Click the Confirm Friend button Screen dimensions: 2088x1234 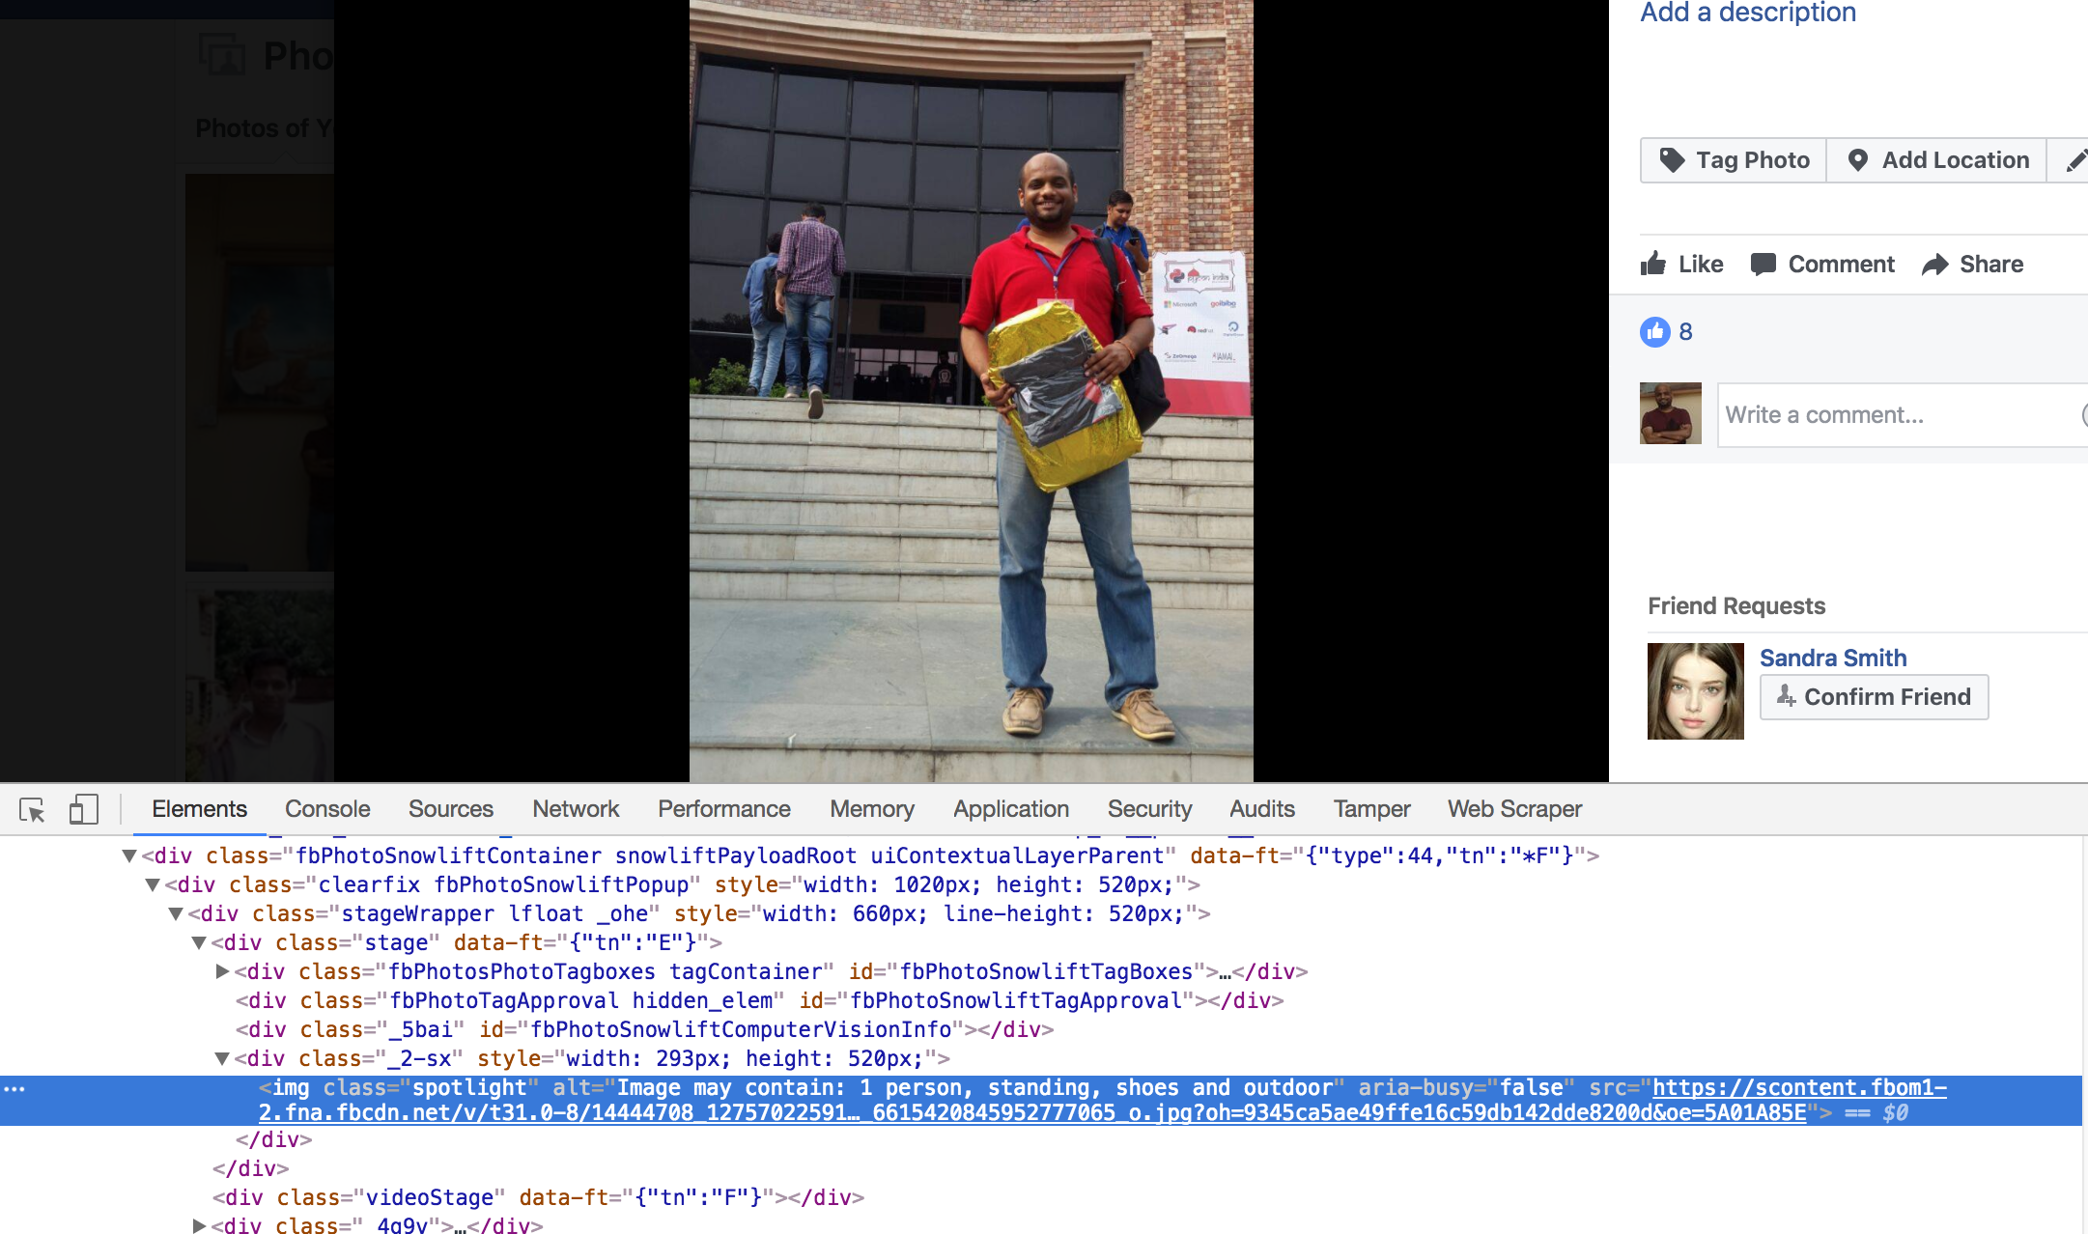[1876, 696]
